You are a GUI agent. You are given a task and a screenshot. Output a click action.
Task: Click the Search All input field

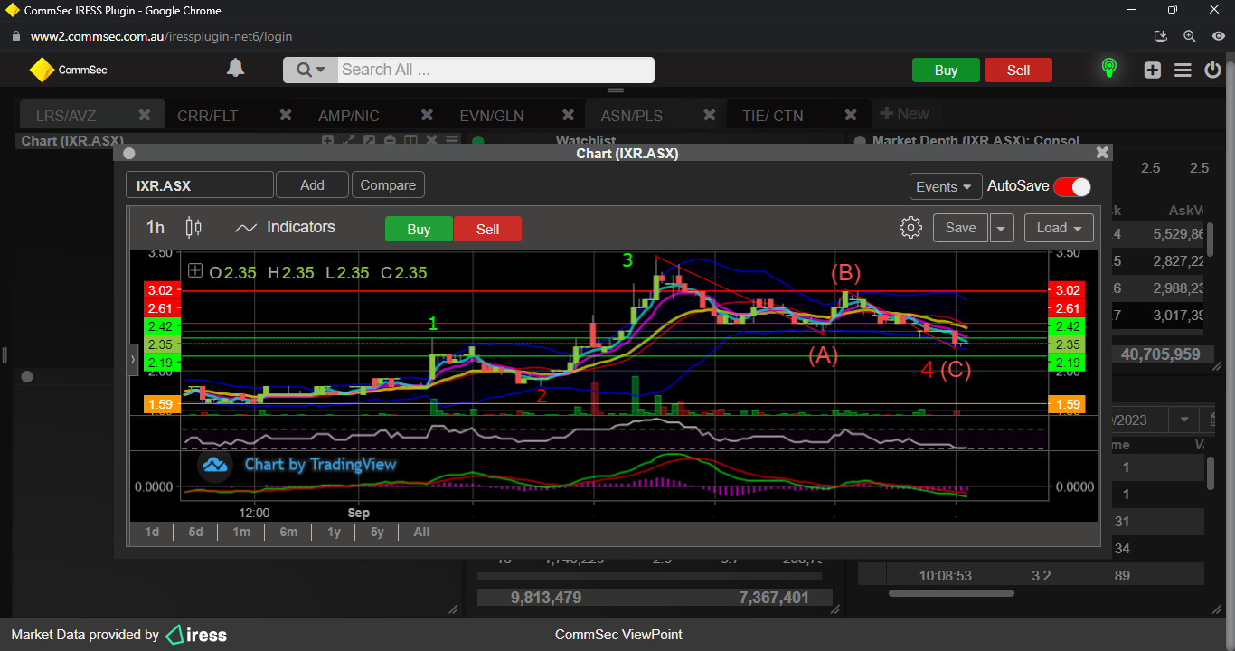tap(495, 70)
